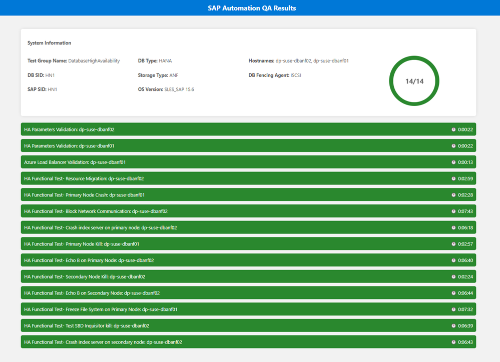Click clock icon on Primary Node Kill row
500x362 pixels.
(453, 244)
